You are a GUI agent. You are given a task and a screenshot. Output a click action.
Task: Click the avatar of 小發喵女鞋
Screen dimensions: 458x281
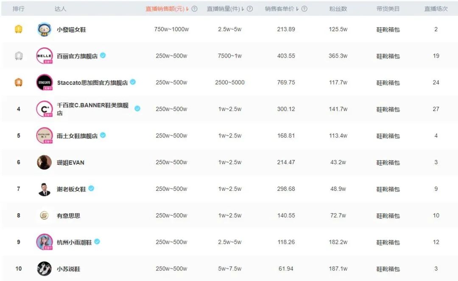coord(44,29)
